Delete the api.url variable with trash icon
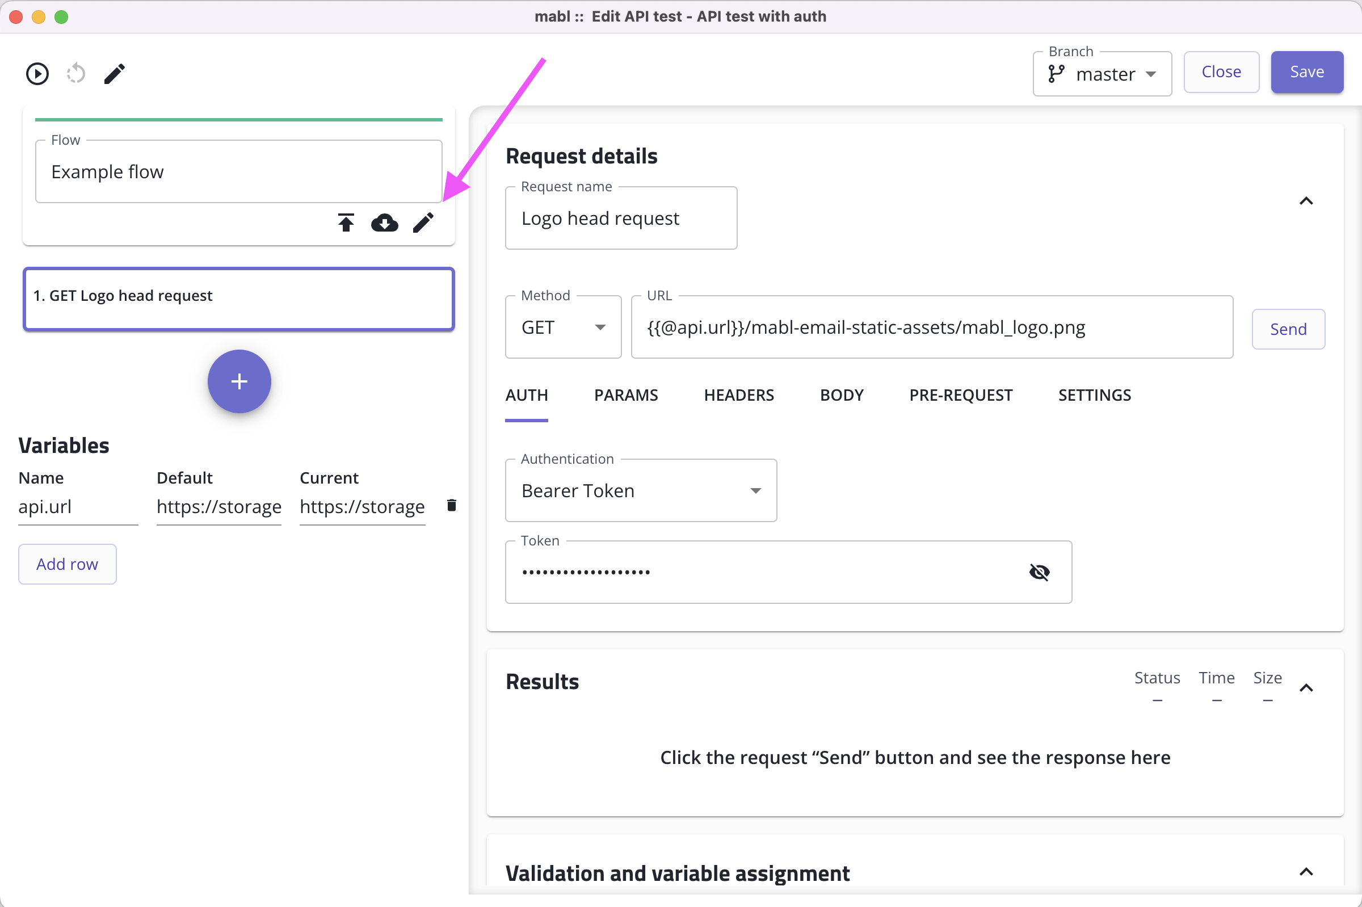The height and width of the screenshot is (907, 1362). tap(452, 506)
